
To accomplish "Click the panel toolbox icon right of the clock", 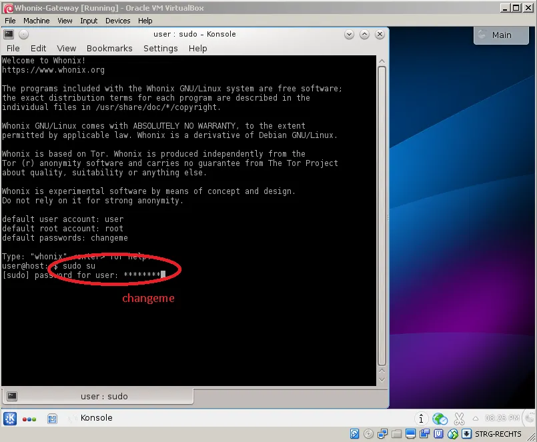I will pos(530,418).
